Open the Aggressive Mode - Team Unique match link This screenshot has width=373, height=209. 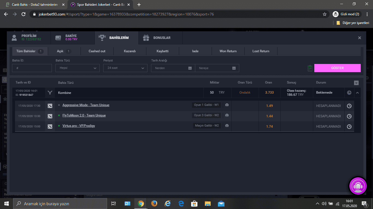86,105
